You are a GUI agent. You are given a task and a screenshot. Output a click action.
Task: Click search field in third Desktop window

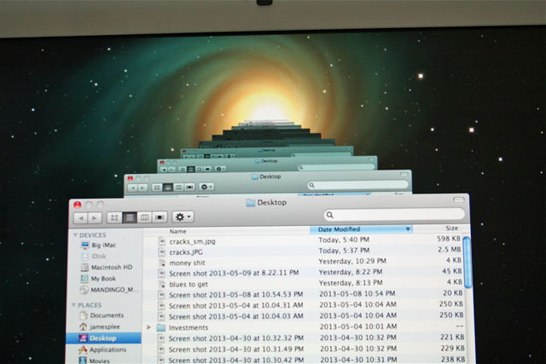(x=336, y=167)
